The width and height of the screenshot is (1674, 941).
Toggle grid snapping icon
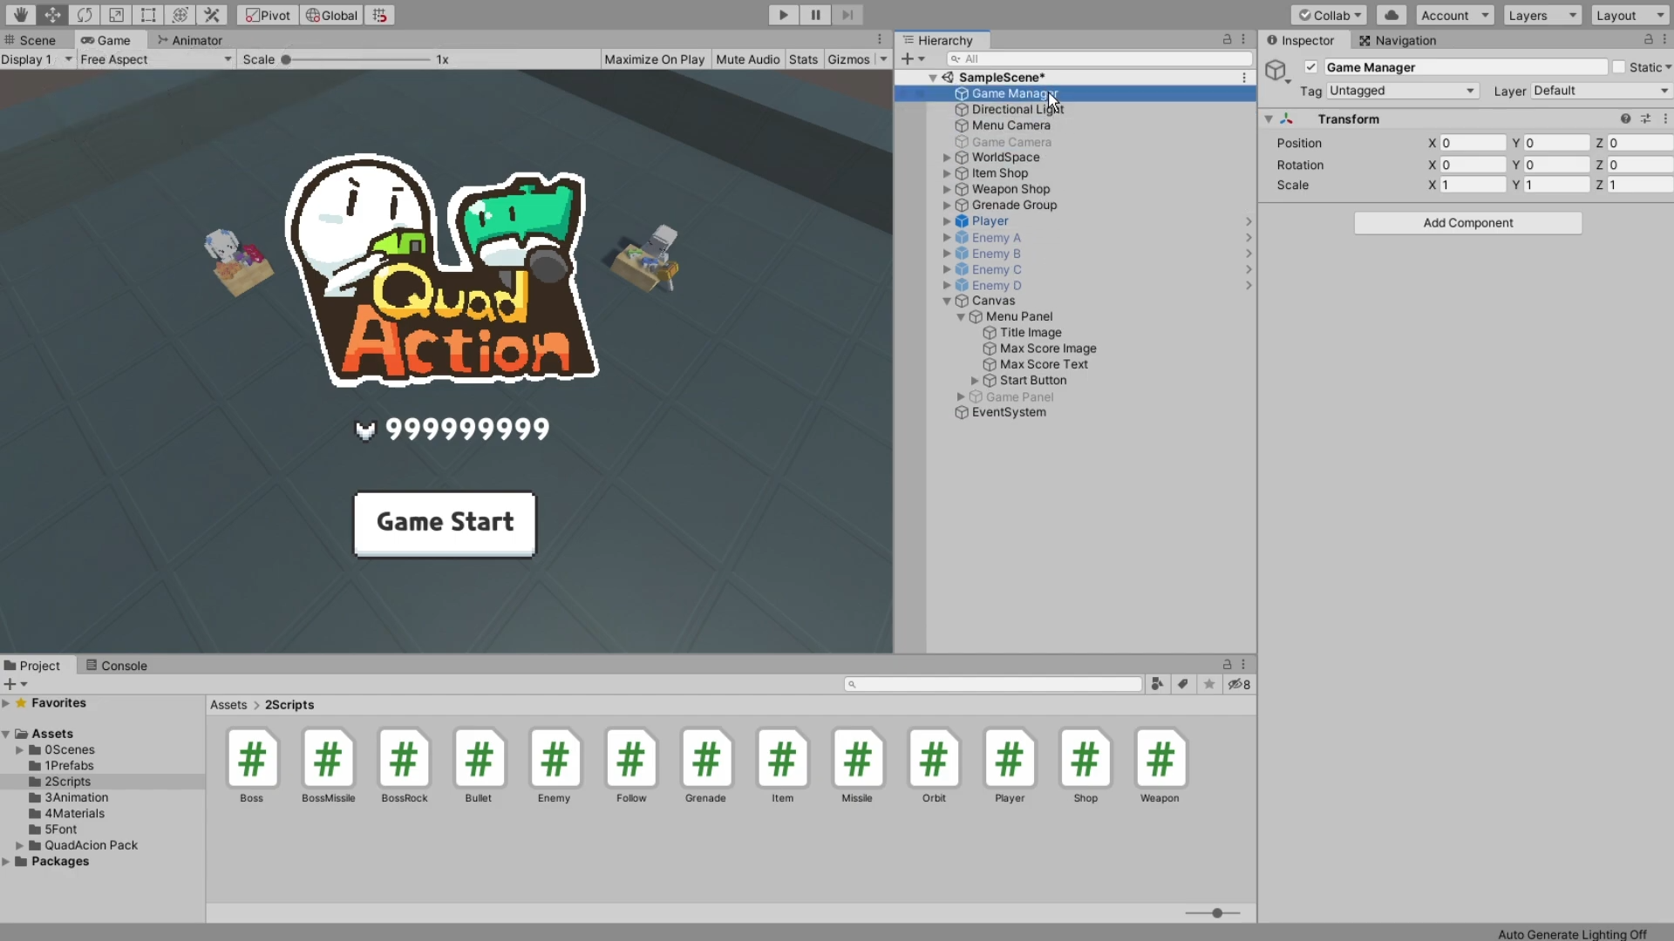pyautogui.click(x=380, y=15)
